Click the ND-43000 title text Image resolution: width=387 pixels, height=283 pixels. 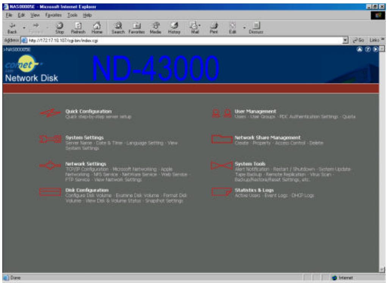pyautogui.click(x=155, y=68)
